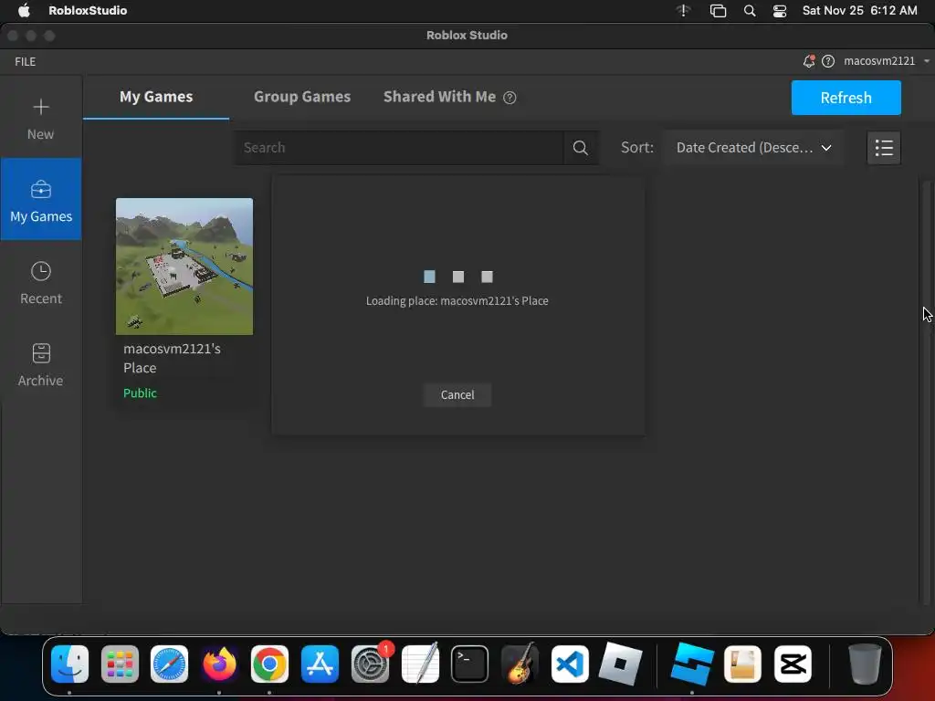Open the RobloxStudio application menu
The image size is (935, 701).
[x=88, y=11]
